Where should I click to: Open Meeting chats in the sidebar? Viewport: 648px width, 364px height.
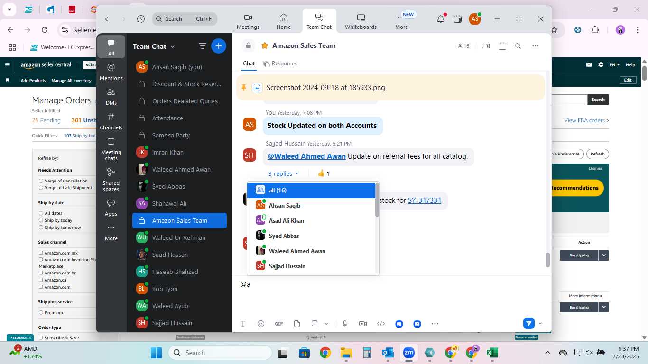111,149
